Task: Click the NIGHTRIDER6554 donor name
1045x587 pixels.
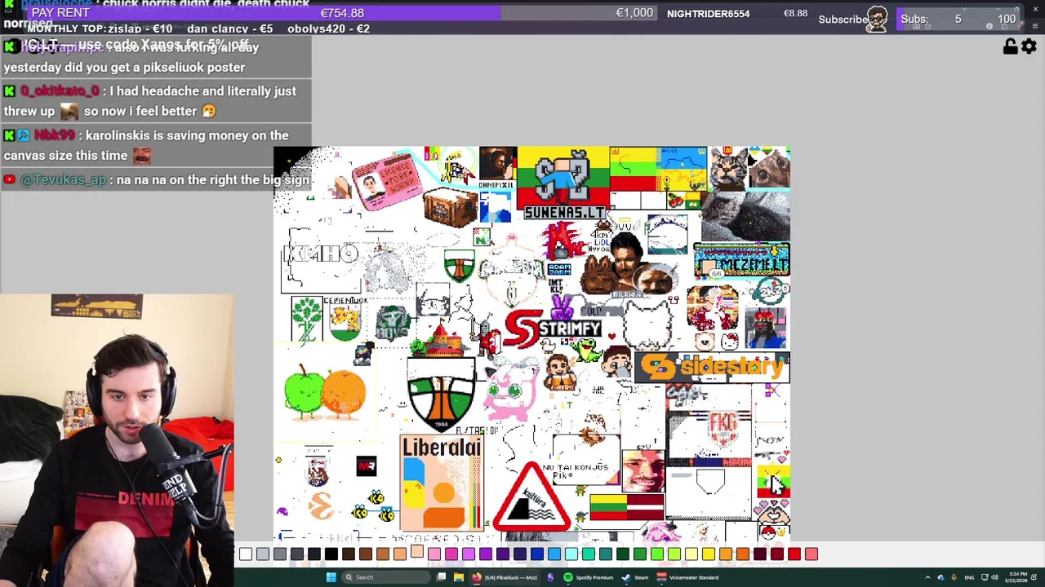Action: click(708, 13)
